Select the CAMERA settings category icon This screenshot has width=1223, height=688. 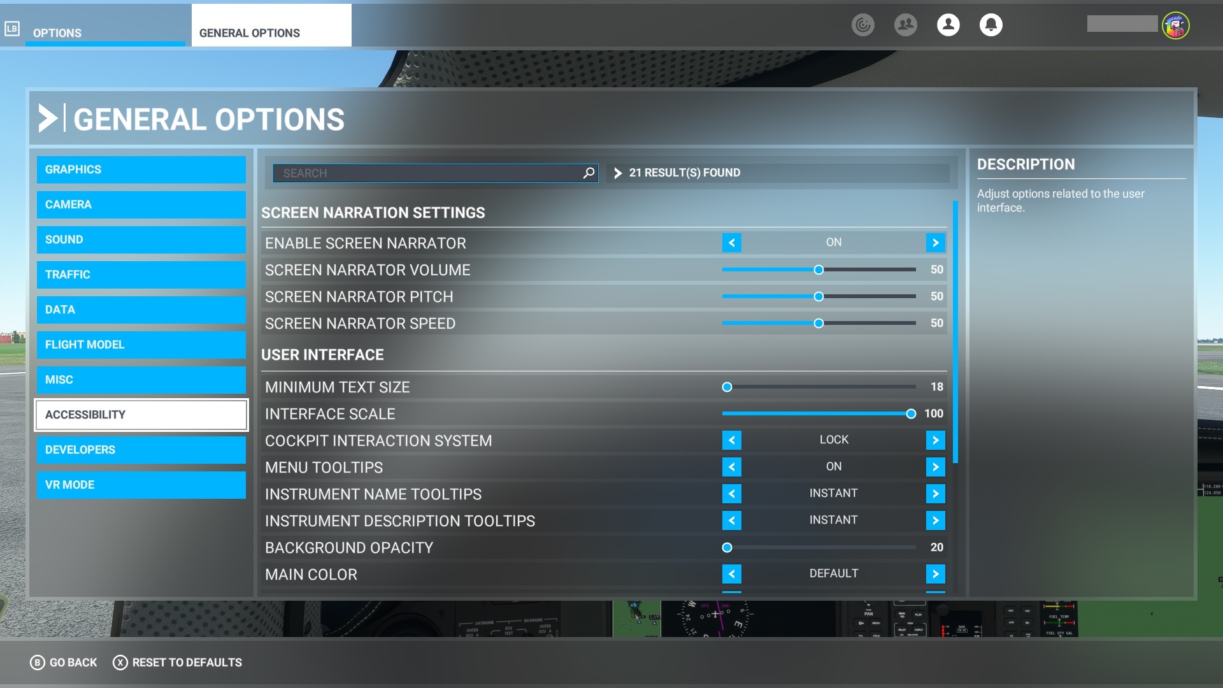pyautogui.click(x=140, y=204)
